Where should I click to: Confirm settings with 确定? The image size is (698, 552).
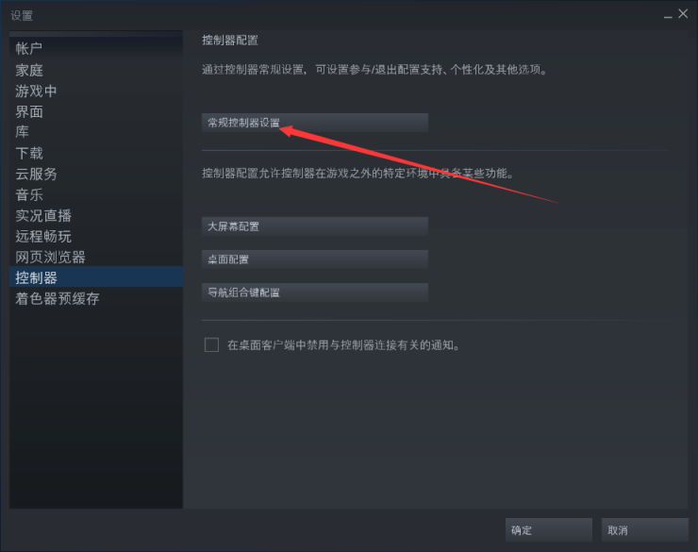pyautogui.click(x=548, y=529)
